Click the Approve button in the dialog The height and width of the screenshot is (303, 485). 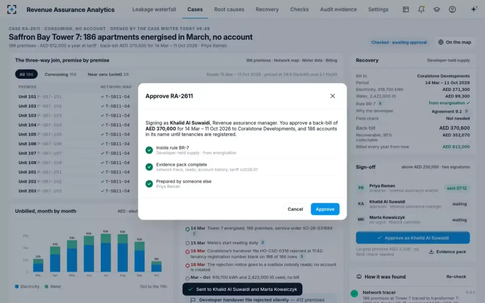point(325,209)
